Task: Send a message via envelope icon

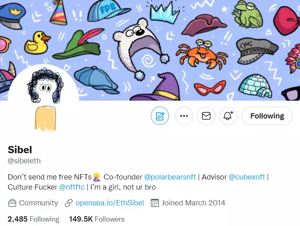Action: coord(206,116)
